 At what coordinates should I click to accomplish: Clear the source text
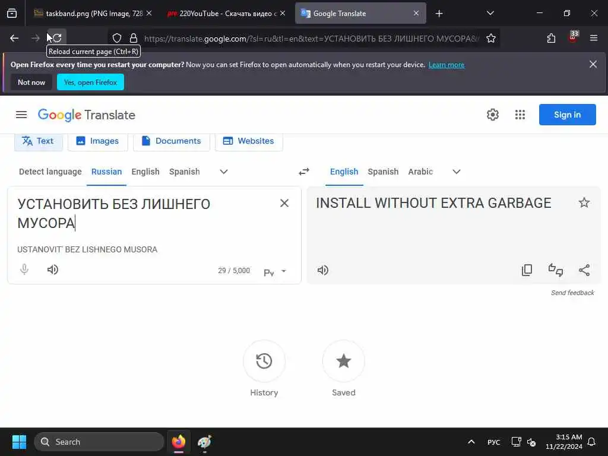284,203
